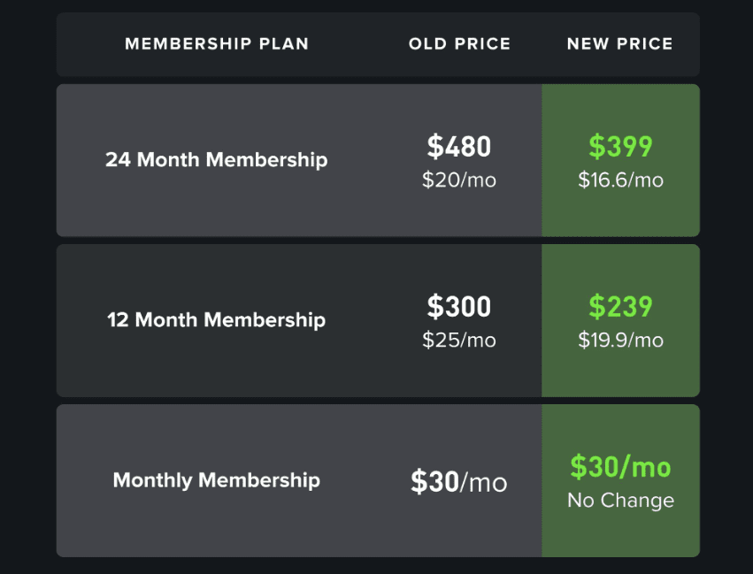Select the 24 Month Membership label

tap(217, 160)
